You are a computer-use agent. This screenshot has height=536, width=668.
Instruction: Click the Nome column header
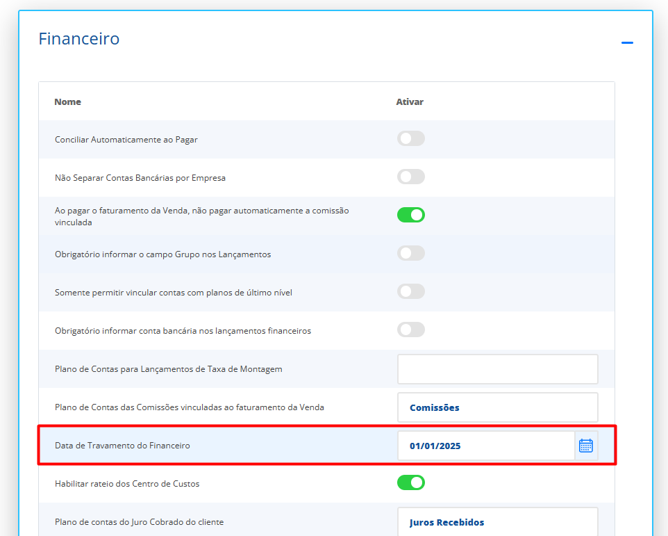point(68,101)
